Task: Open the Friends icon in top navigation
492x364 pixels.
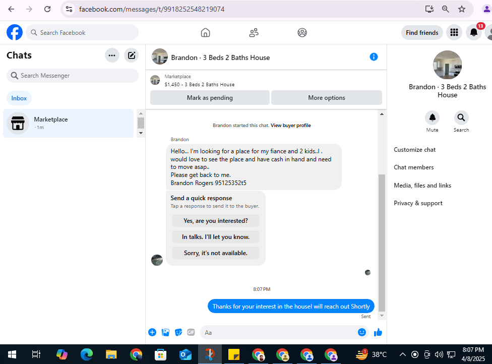Action: [254, 33]
